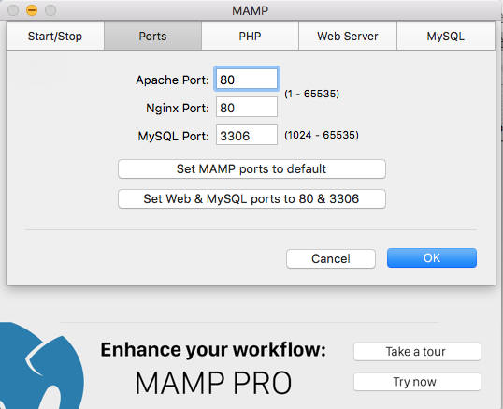Focus the Apache Port input field
The image size is (503, 409).
pyautogui.click(x=247, y=79)
